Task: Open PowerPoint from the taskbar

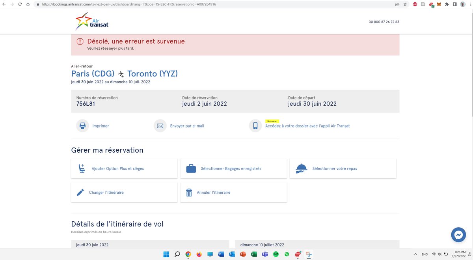Action: point(243,254)
